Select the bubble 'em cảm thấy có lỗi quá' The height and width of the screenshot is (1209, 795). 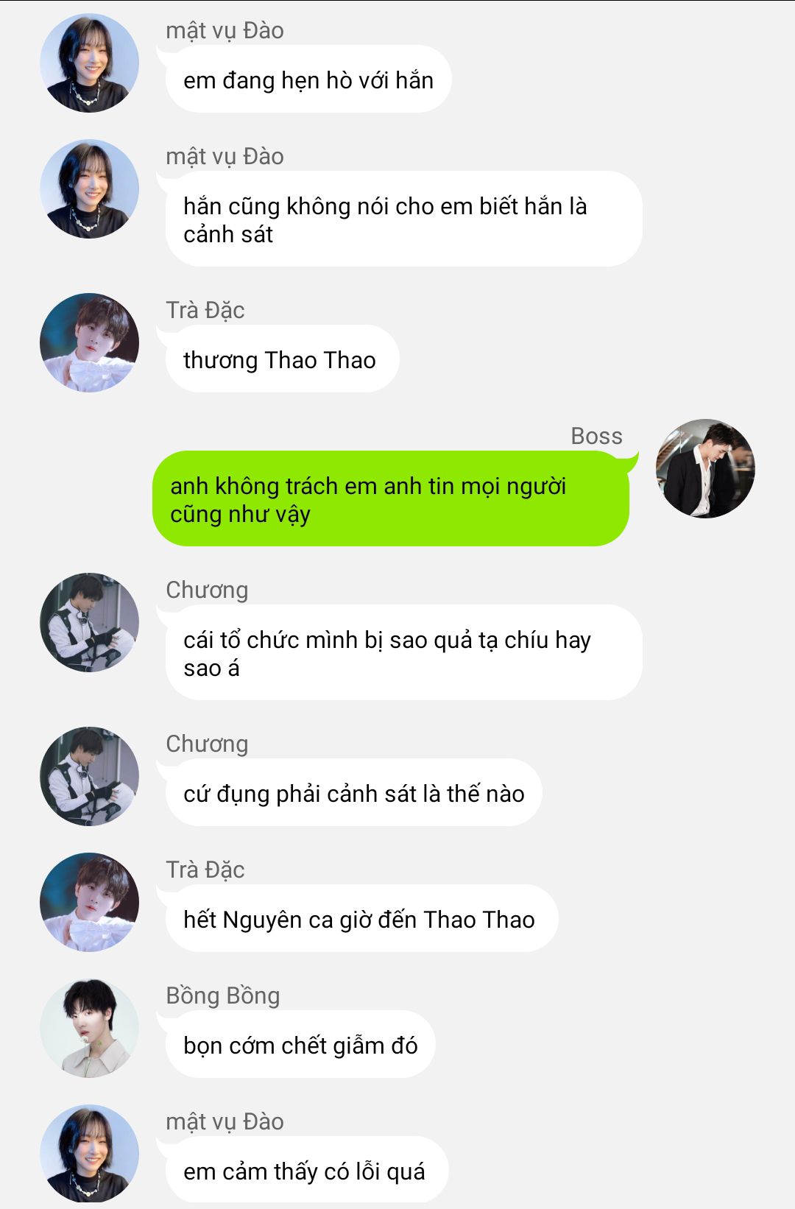click(306, 1171)
